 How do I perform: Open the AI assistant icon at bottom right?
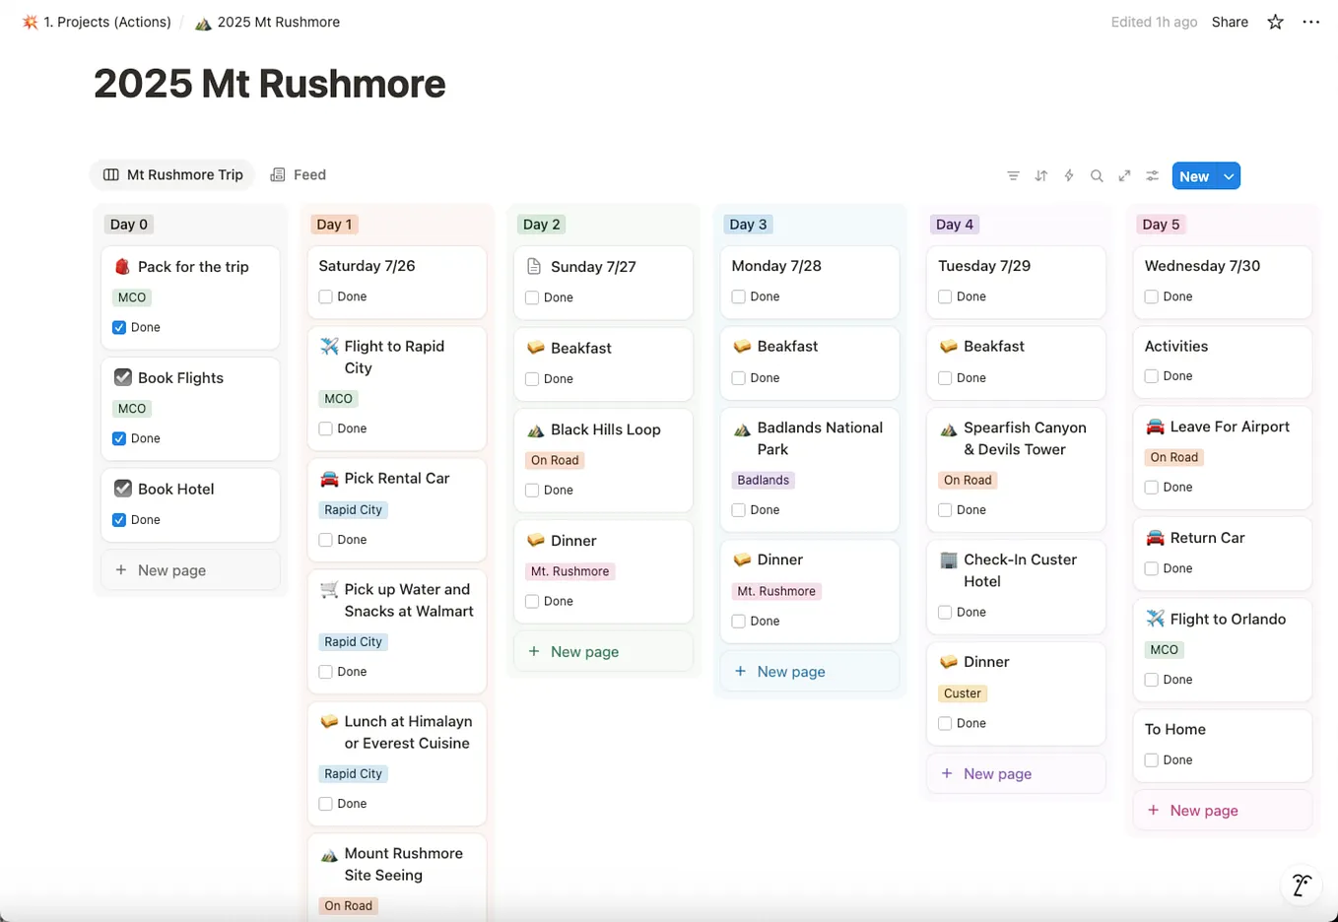coord(1301,885)
